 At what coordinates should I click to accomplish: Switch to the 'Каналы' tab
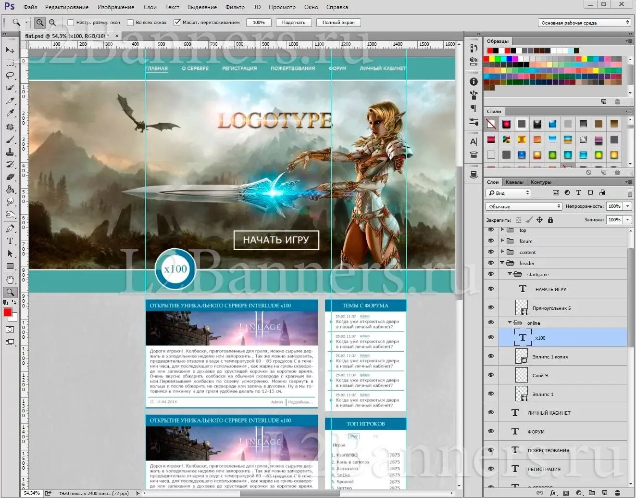click(x=514, y=182)
